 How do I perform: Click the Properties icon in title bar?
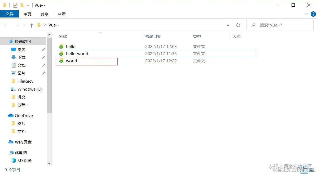(x=15, y=5)
